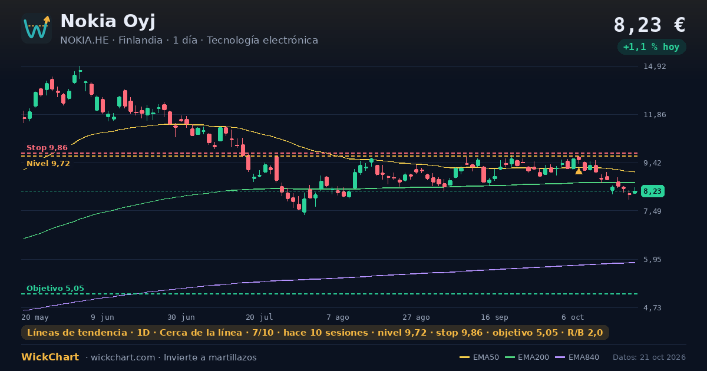Click the 11,86 price axis label
707x371 pixels.
pyautogui.click(x=655, y=115)
